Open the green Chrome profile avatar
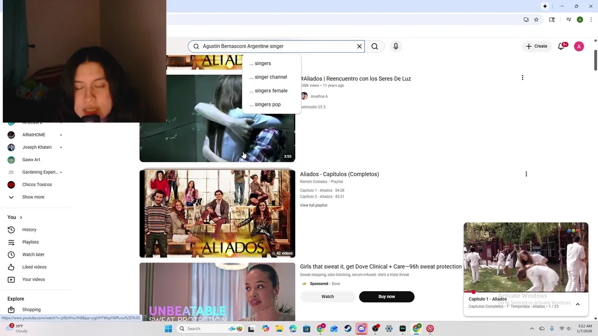This screenshot has height=336, width=598. click(x=580, y=20)
